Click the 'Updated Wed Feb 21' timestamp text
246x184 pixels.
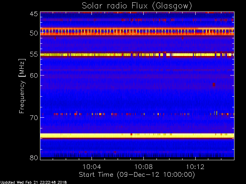click(33, 182)
